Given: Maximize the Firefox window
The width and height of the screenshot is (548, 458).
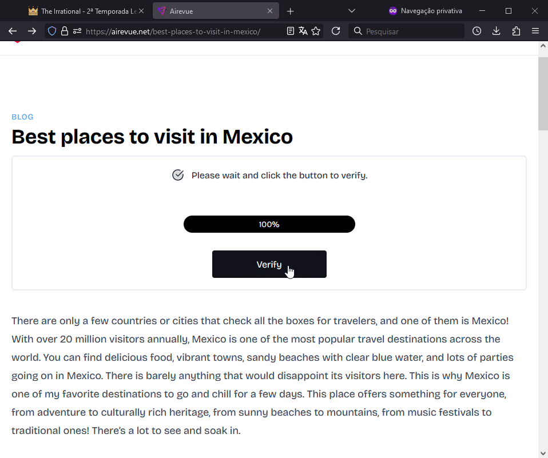Looking at the screenshot, I should tap(509, 11).
